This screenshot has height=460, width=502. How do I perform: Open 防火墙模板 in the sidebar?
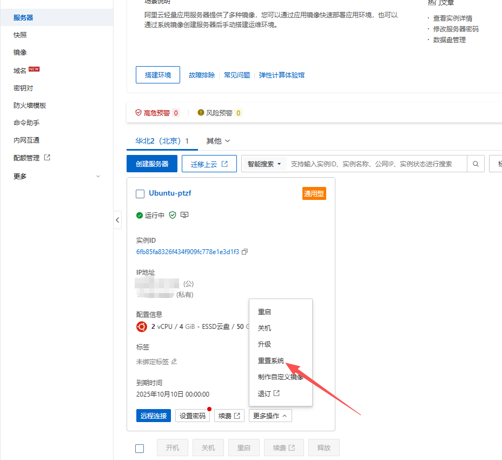[x=30, y=106]
